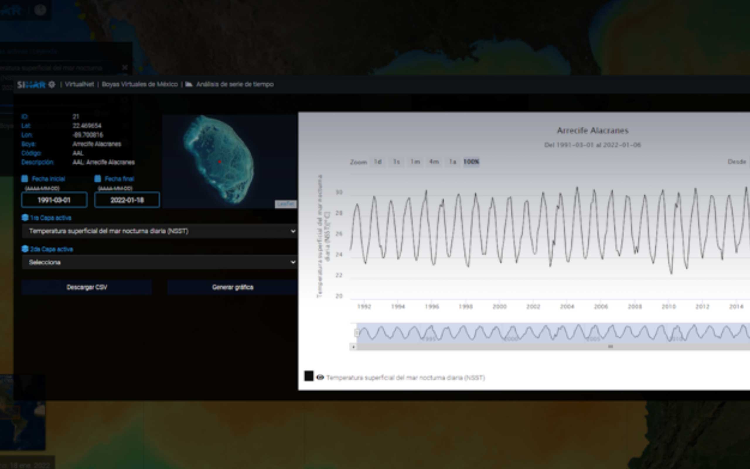The height and width of the screenshot is (469, 750).
Task: Click the Boya value Arrecife Alacranes
Action: tap(97, 144)
